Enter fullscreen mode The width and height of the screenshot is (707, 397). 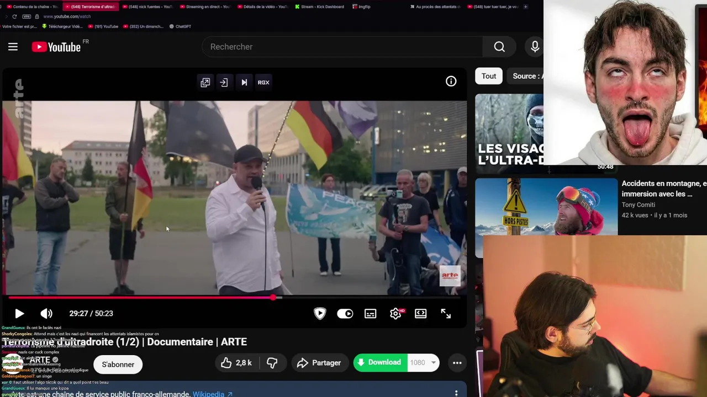point(446,313)
